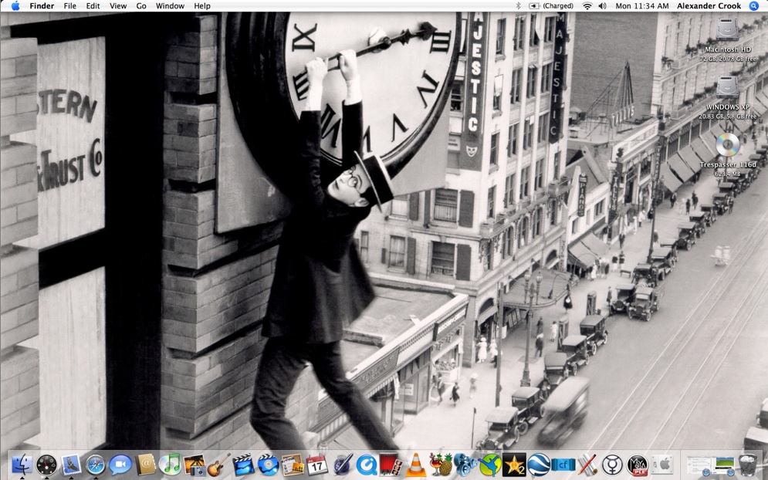This screenshot has width=768, height=480.
Task: Open the Window menu
Action: (x=170, y=6)
